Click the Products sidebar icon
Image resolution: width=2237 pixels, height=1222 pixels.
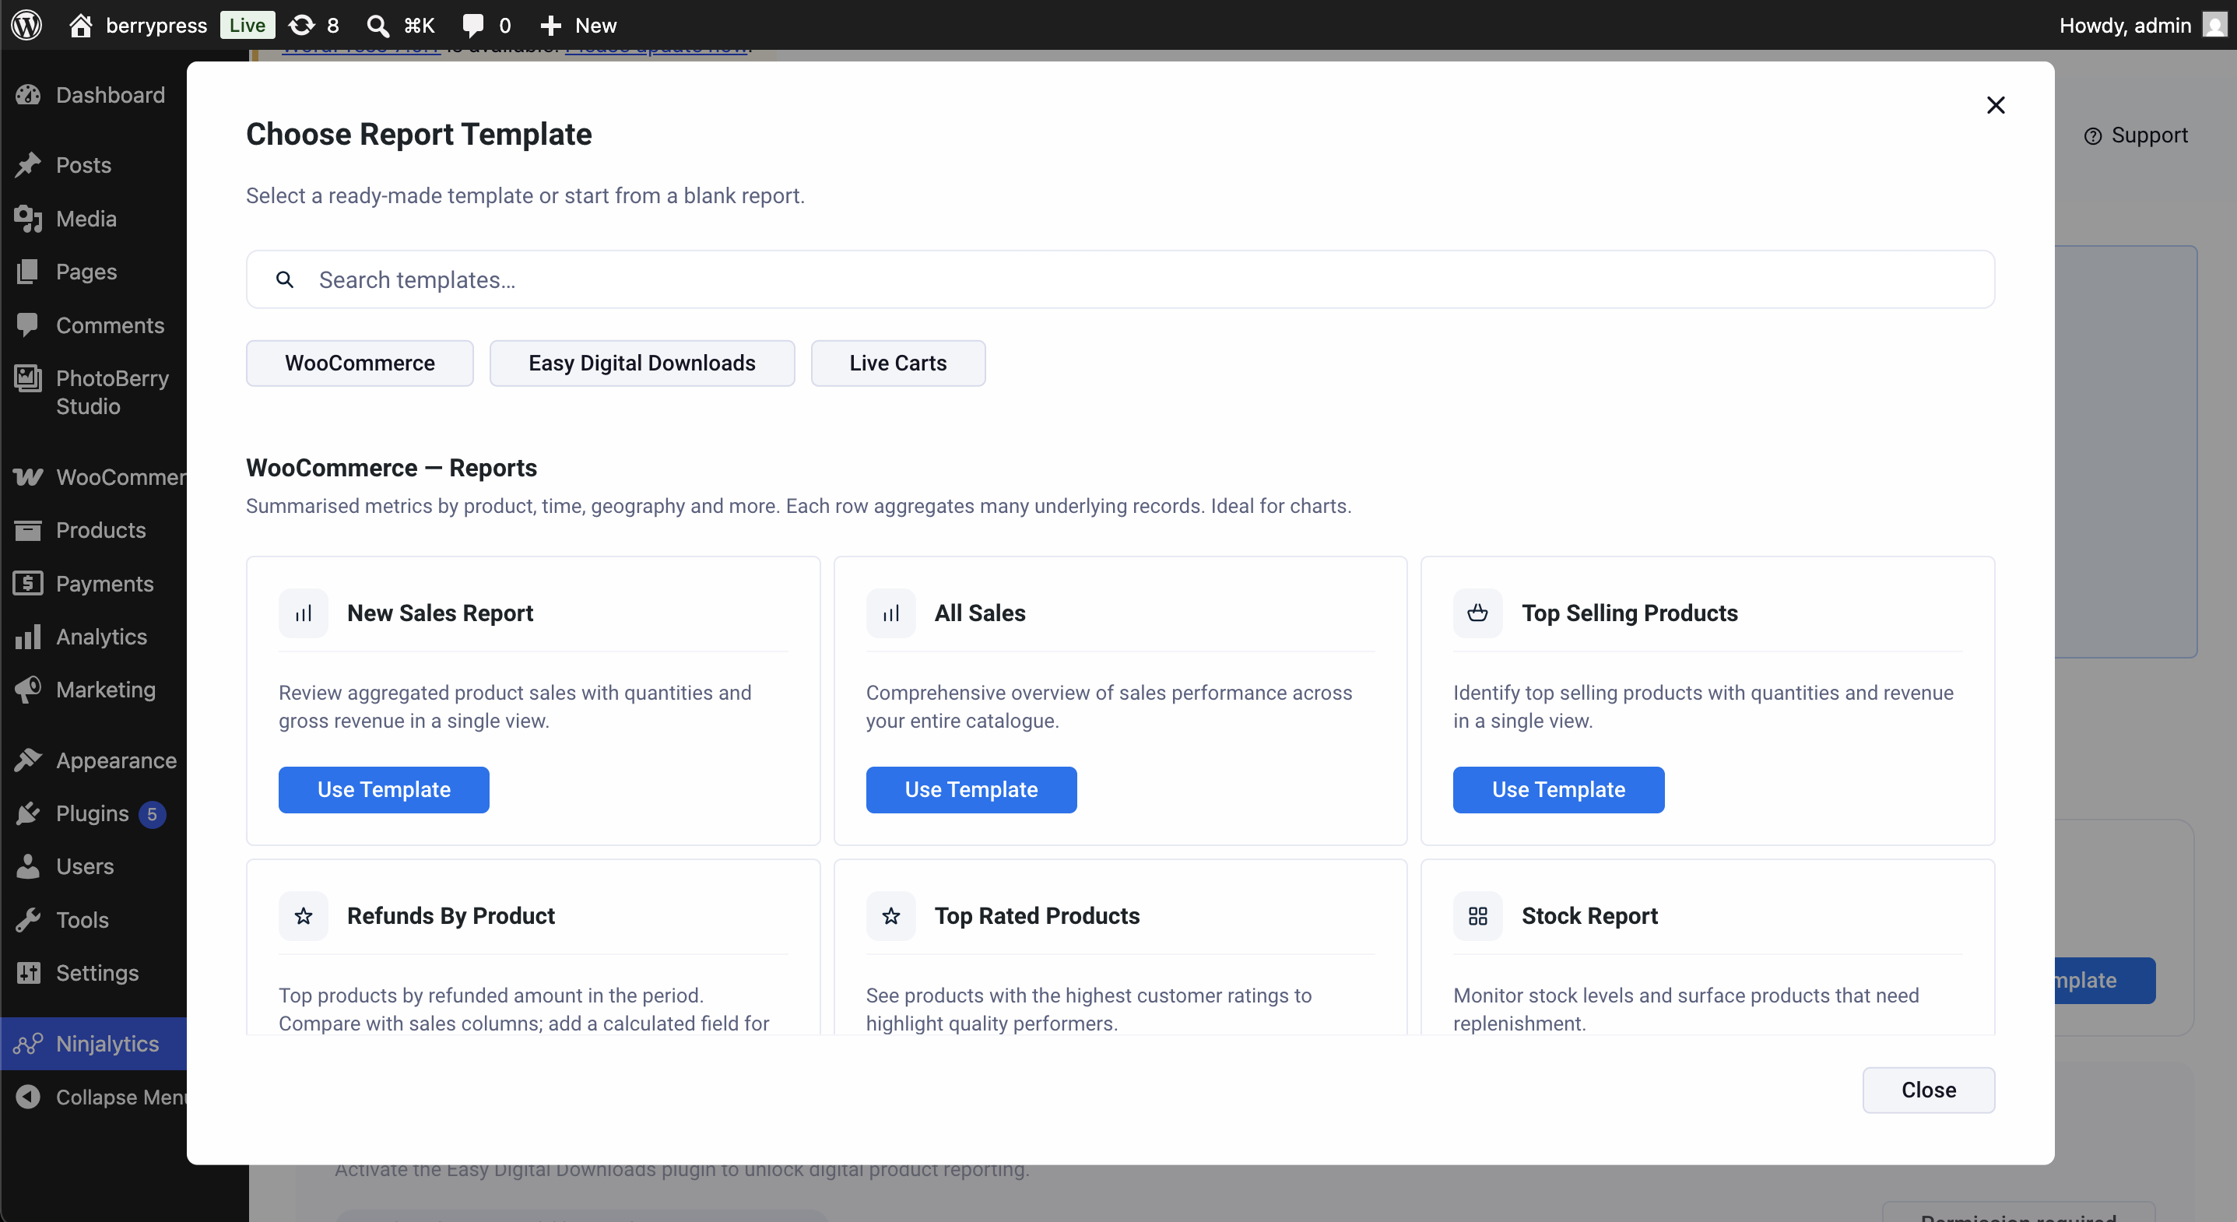(x=28, y=530)
